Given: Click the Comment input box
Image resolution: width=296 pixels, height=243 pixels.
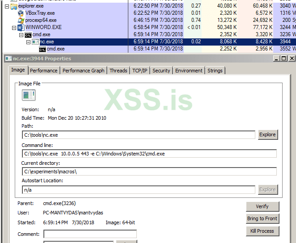Looking at the screenshot, I should coord(90,234).
